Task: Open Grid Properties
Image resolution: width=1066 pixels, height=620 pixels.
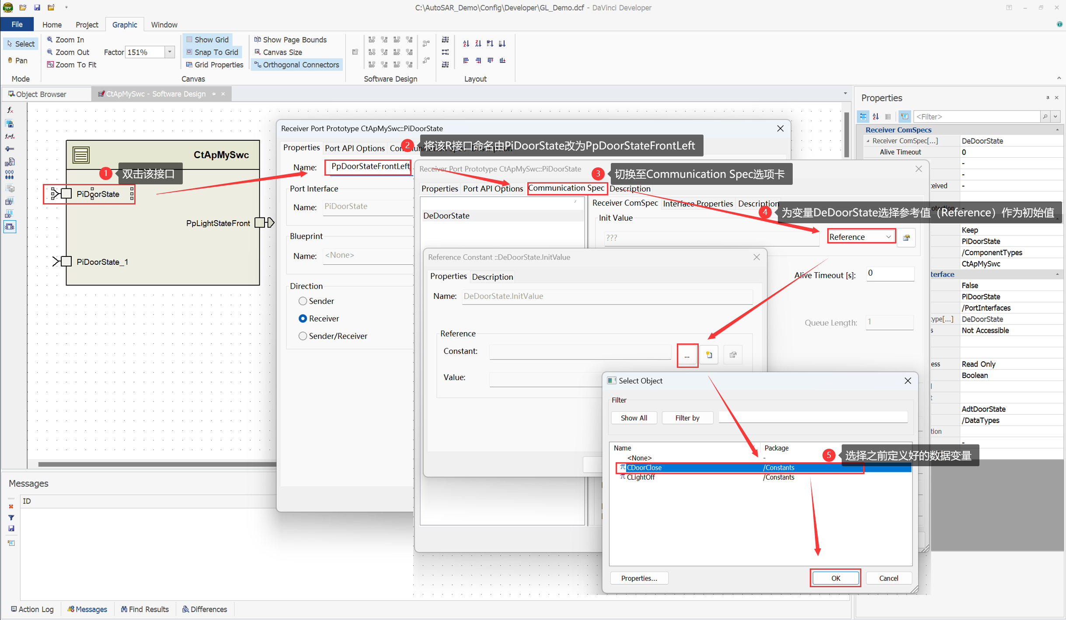Action: coord(214,65)
